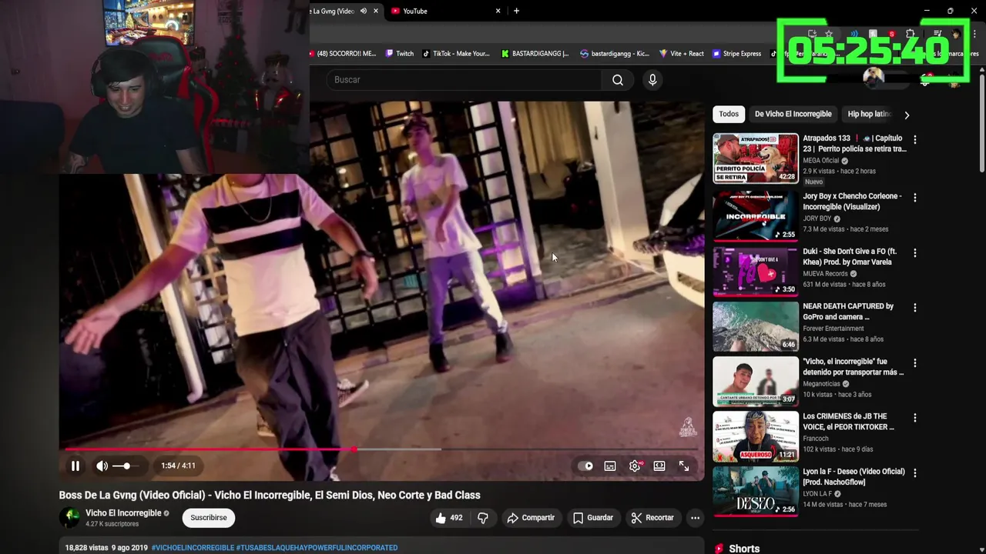The height and width of the screenshot is (554, 986).
Task: Open Jory Boy x Chencho Corleone title
Action: pyautogui.click(x=852, y=202)
